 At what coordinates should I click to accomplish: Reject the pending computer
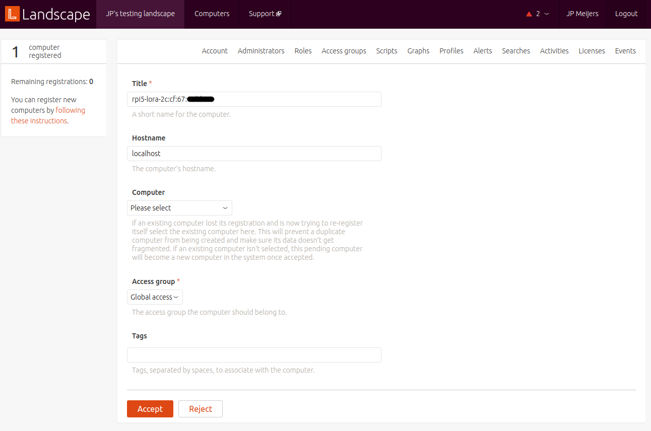coord(200,409)
